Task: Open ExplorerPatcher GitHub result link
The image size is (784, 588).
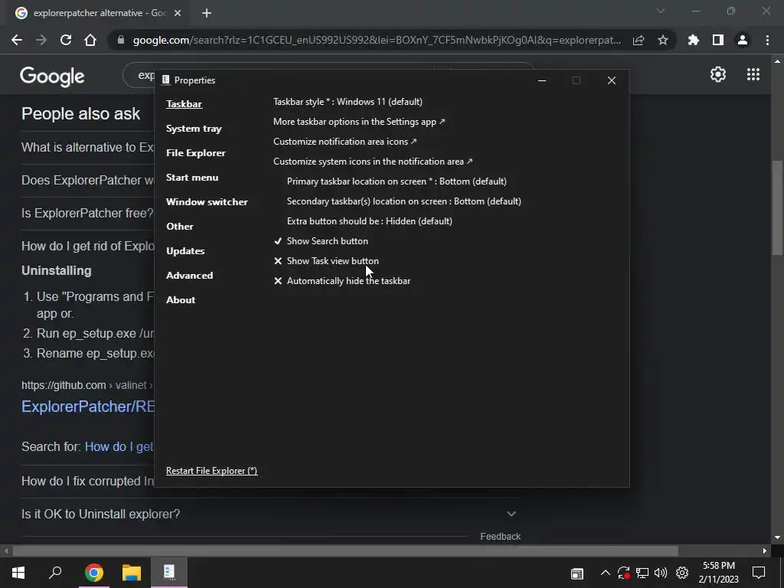Action: click(88, 407)
